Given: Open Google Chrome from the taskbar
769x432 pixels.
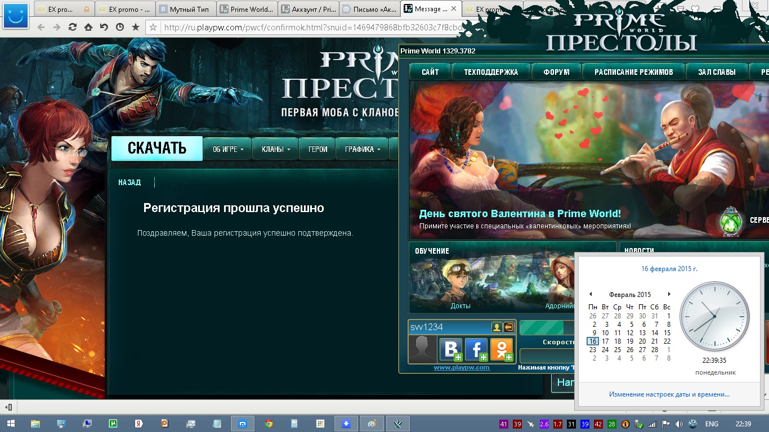Looking at the screenshot, I should point(269,424).
